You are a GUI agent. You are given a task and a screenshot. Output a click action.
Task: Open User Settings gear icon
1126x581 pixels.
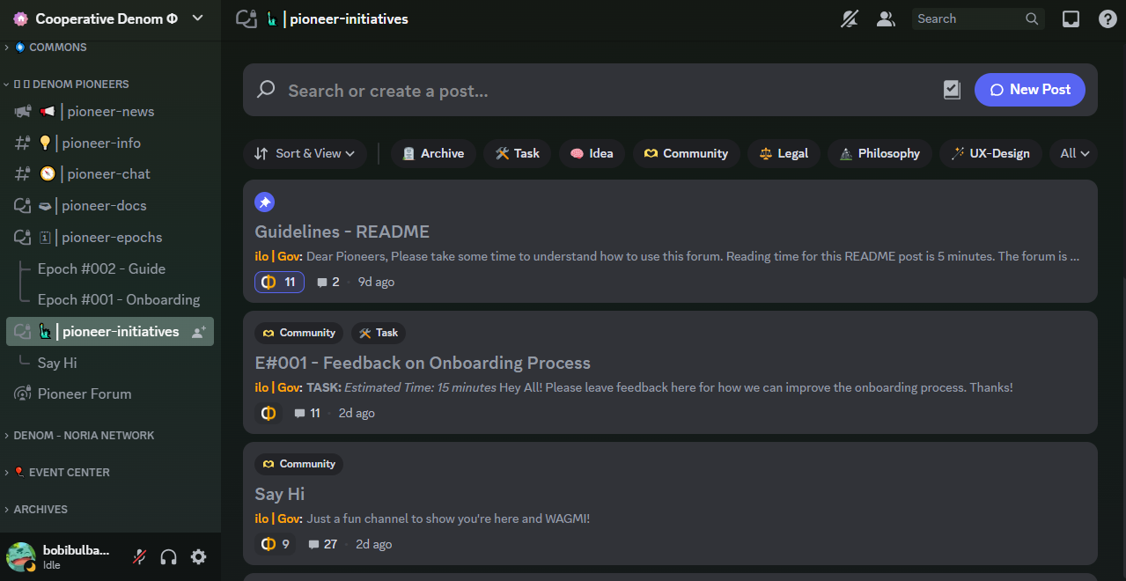tap(199, 556)
